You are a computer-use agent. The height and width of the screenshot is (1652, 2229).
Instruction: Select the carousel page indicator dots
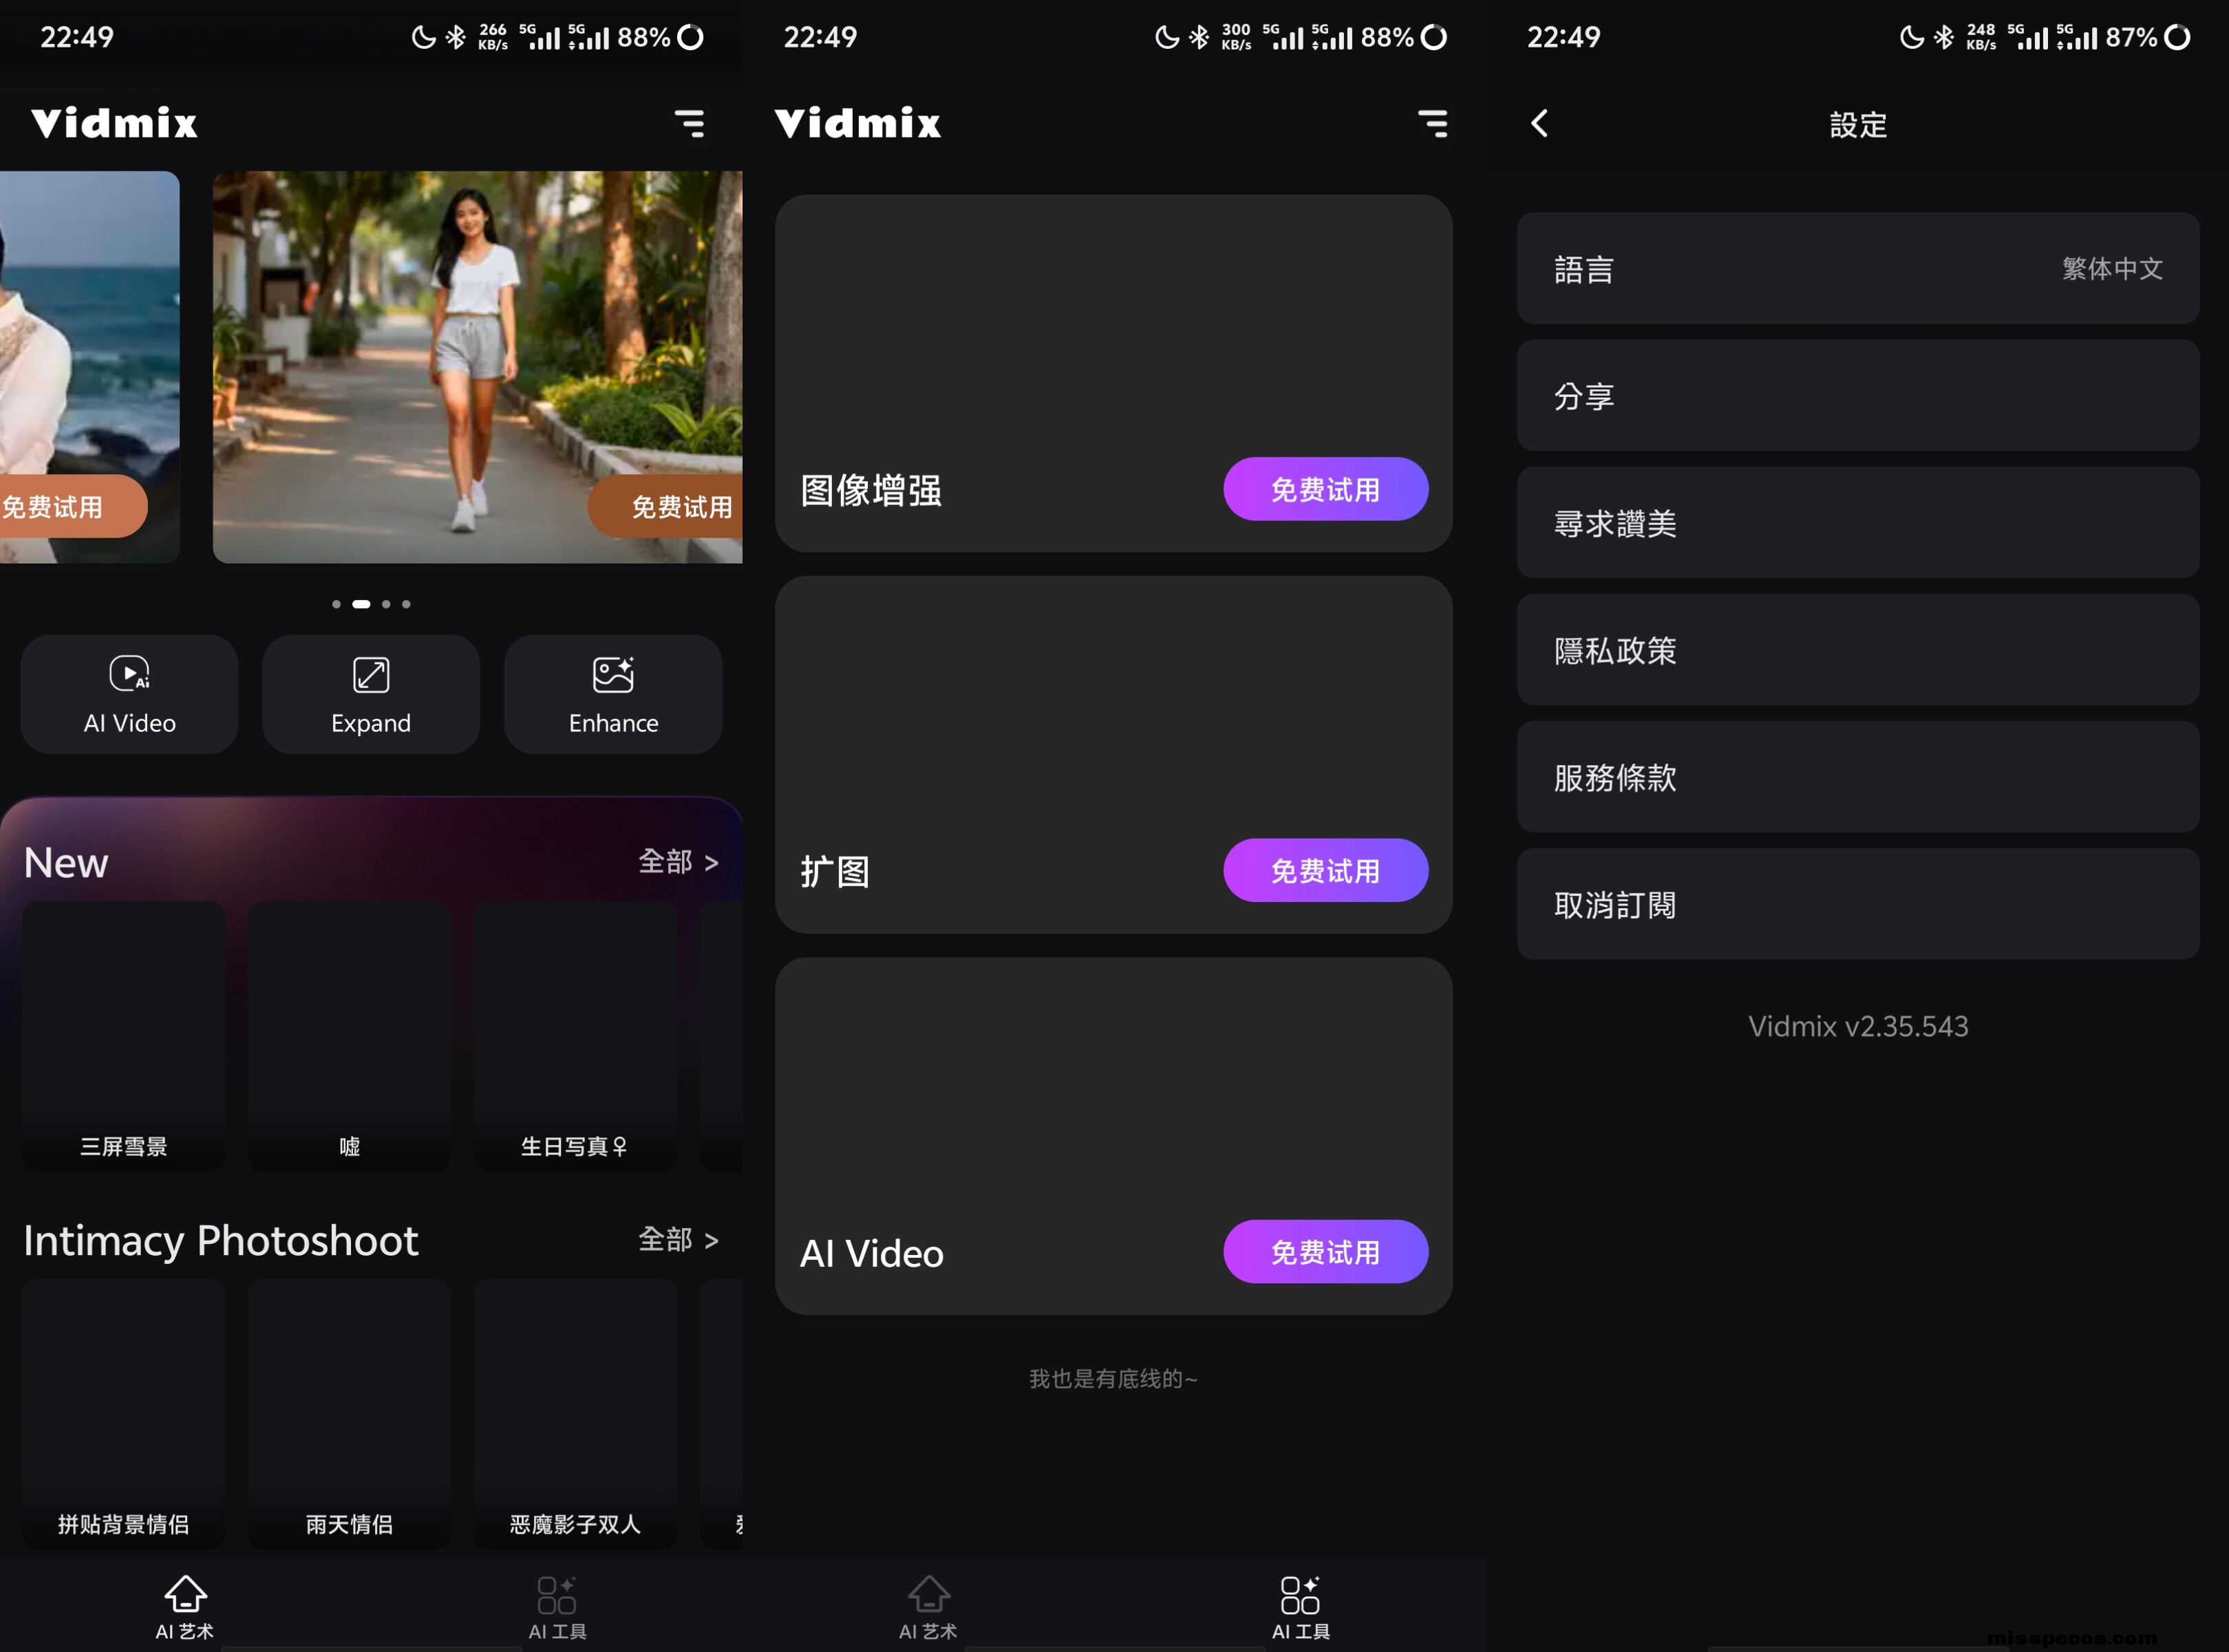point(371,604)
